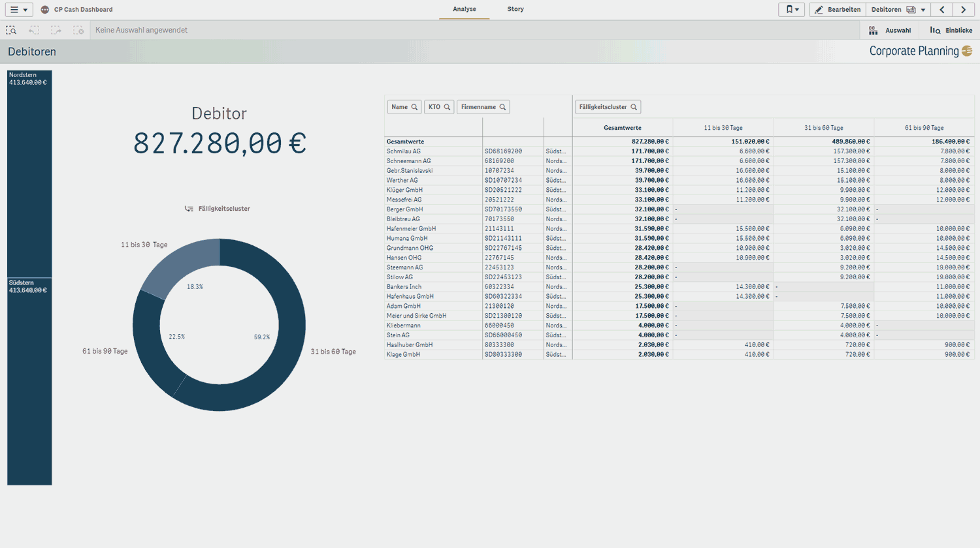Select the Nordstern bar segment
980x548 pixels.
[29, 174]
